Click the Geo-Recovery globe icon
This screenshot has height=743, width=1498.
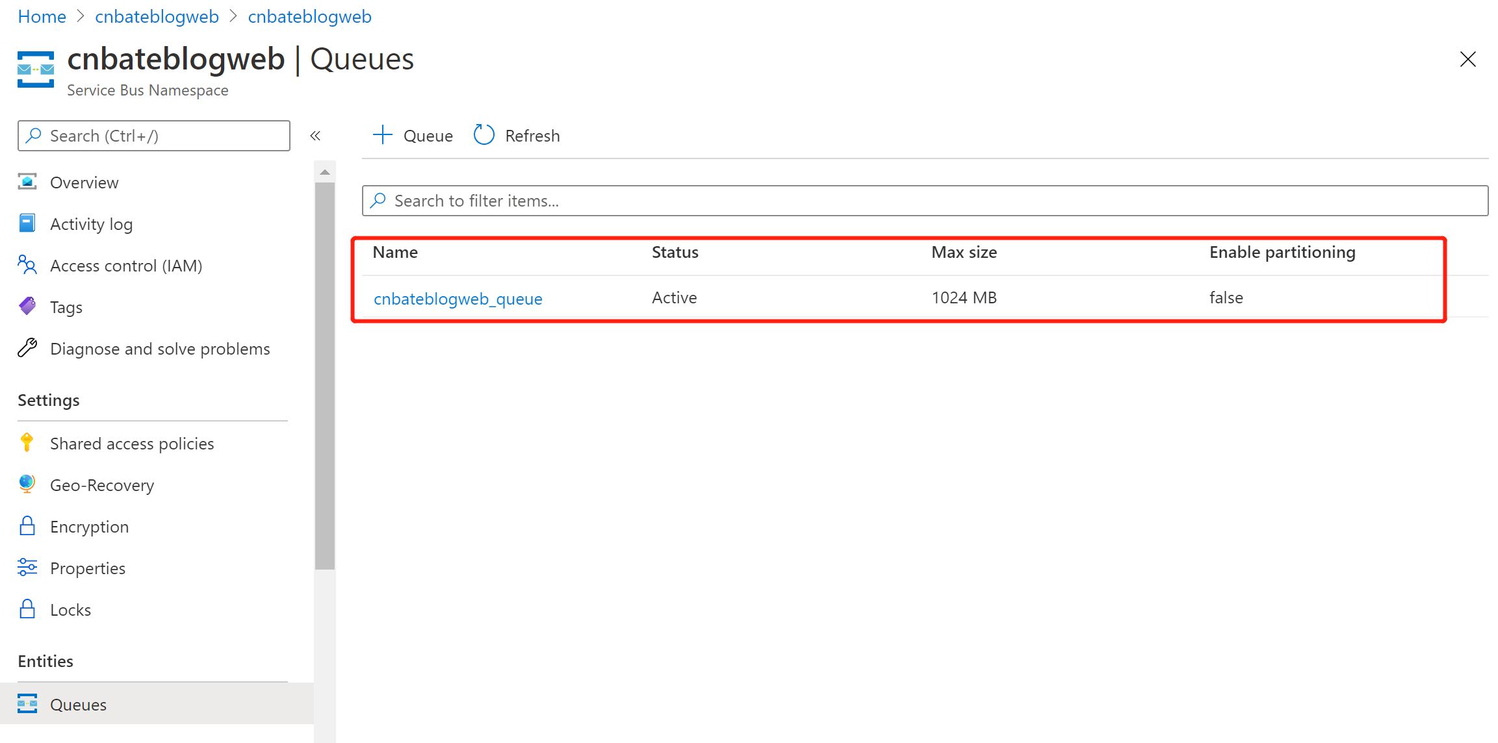click(27, 485)
